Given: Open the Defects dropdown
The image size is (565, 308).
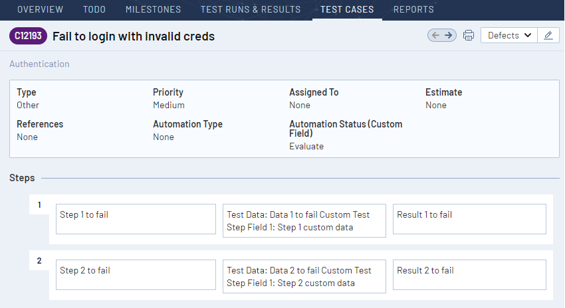Looking at the screenshot, I should tap(508, 35).
